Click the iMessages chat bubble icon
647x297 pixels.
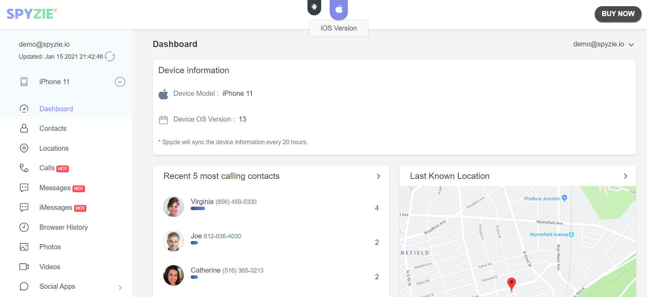click(x=24, y=207)
